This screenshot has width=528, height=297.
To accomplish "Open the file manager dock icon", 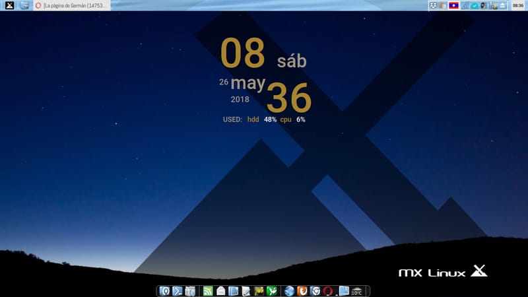I will point(190,291).
